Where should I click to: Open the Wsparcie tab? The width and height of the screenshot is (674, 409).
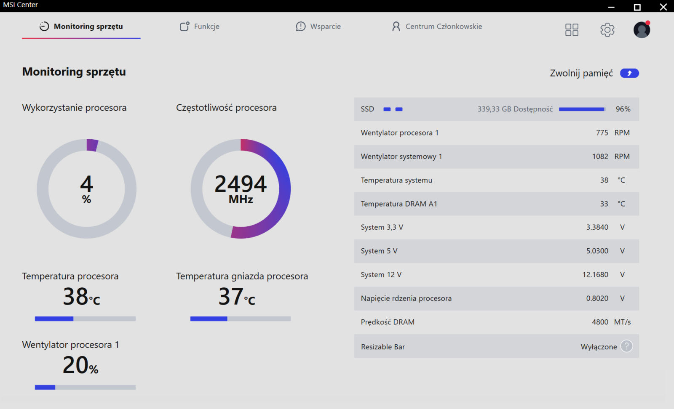[x=325, y=27]
